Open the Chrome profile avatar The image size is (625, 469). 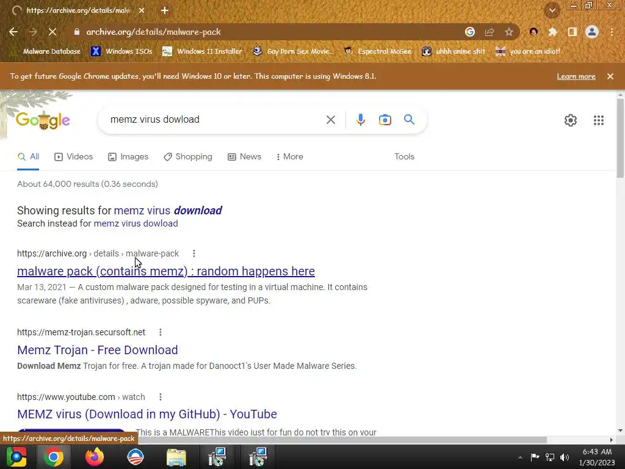tap(592, 32)
